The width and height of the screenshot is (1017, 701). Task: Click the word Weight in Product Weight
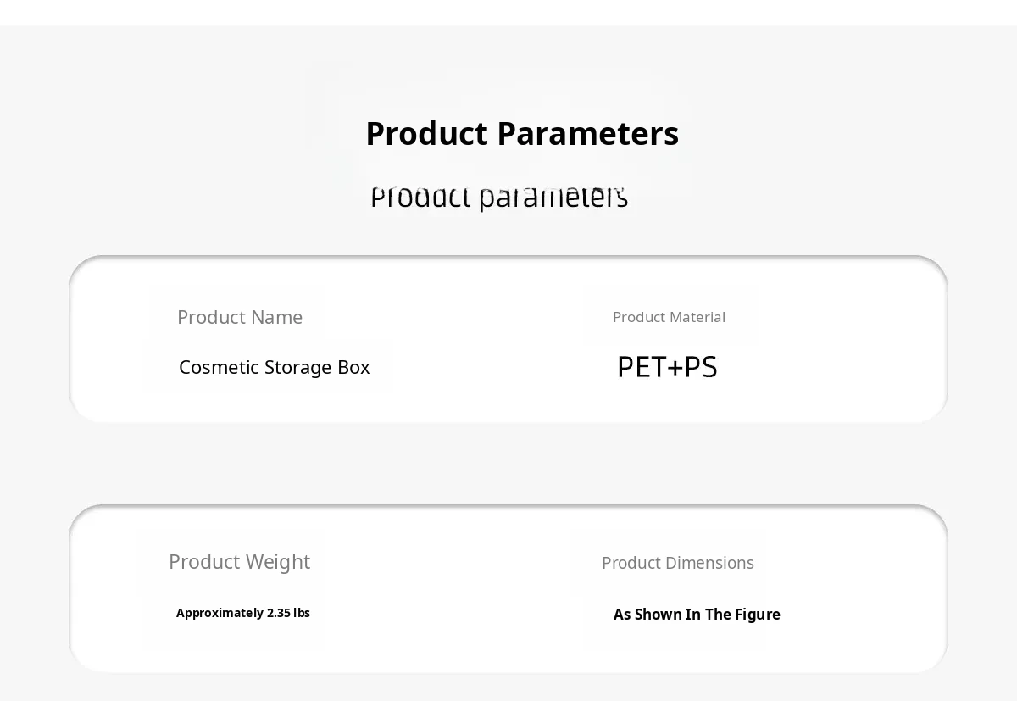[x=275, y=562]
